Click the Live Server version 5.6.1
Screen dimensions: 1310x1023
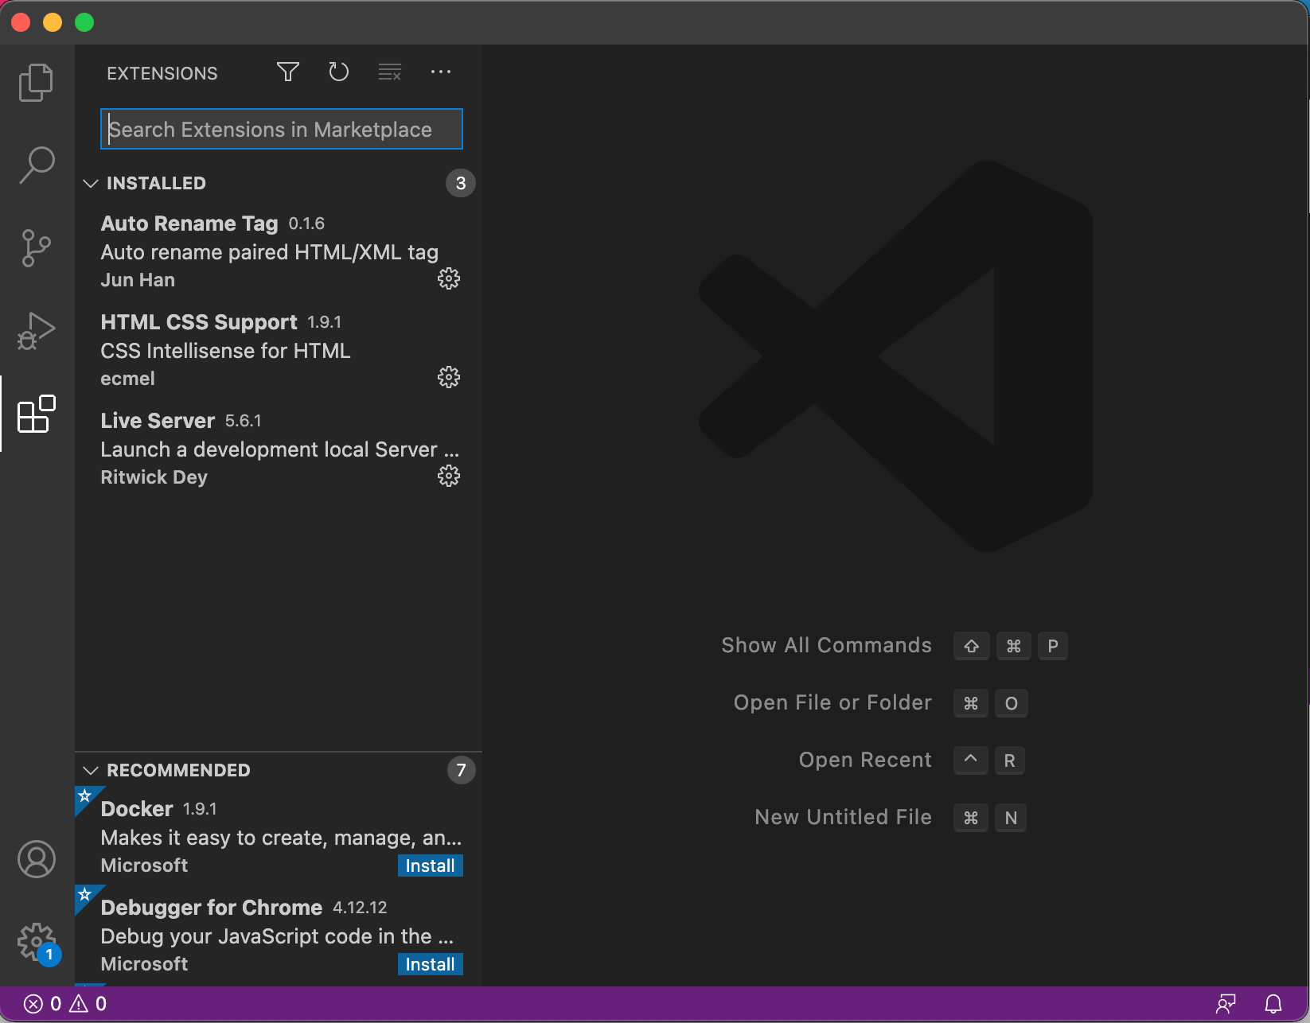click(244, 421)
